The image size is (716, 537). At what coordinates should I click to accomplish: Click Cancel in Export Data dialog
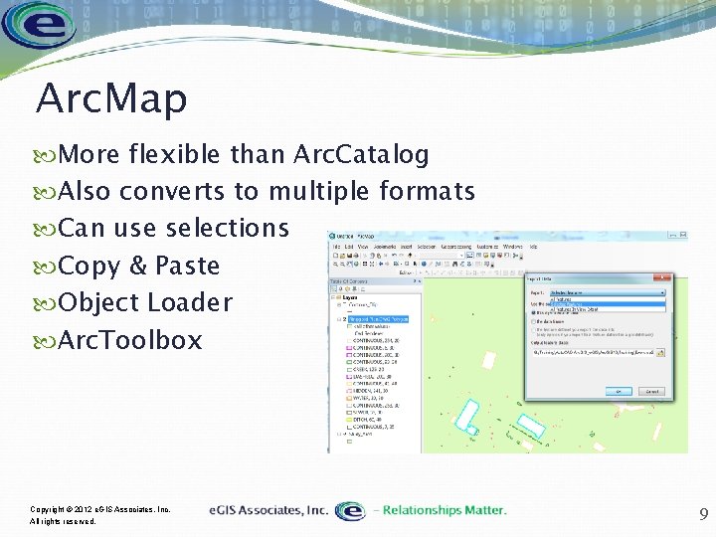pyautogui.click(x=651, y=392)
